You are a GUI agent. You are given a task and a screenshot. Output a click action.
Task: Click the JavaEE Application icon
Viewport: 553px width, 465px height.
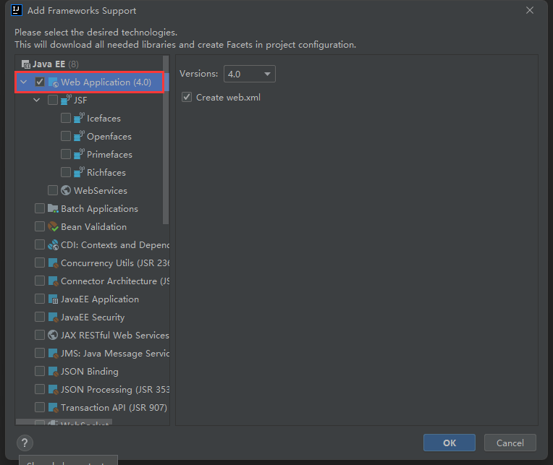[53, 299]
